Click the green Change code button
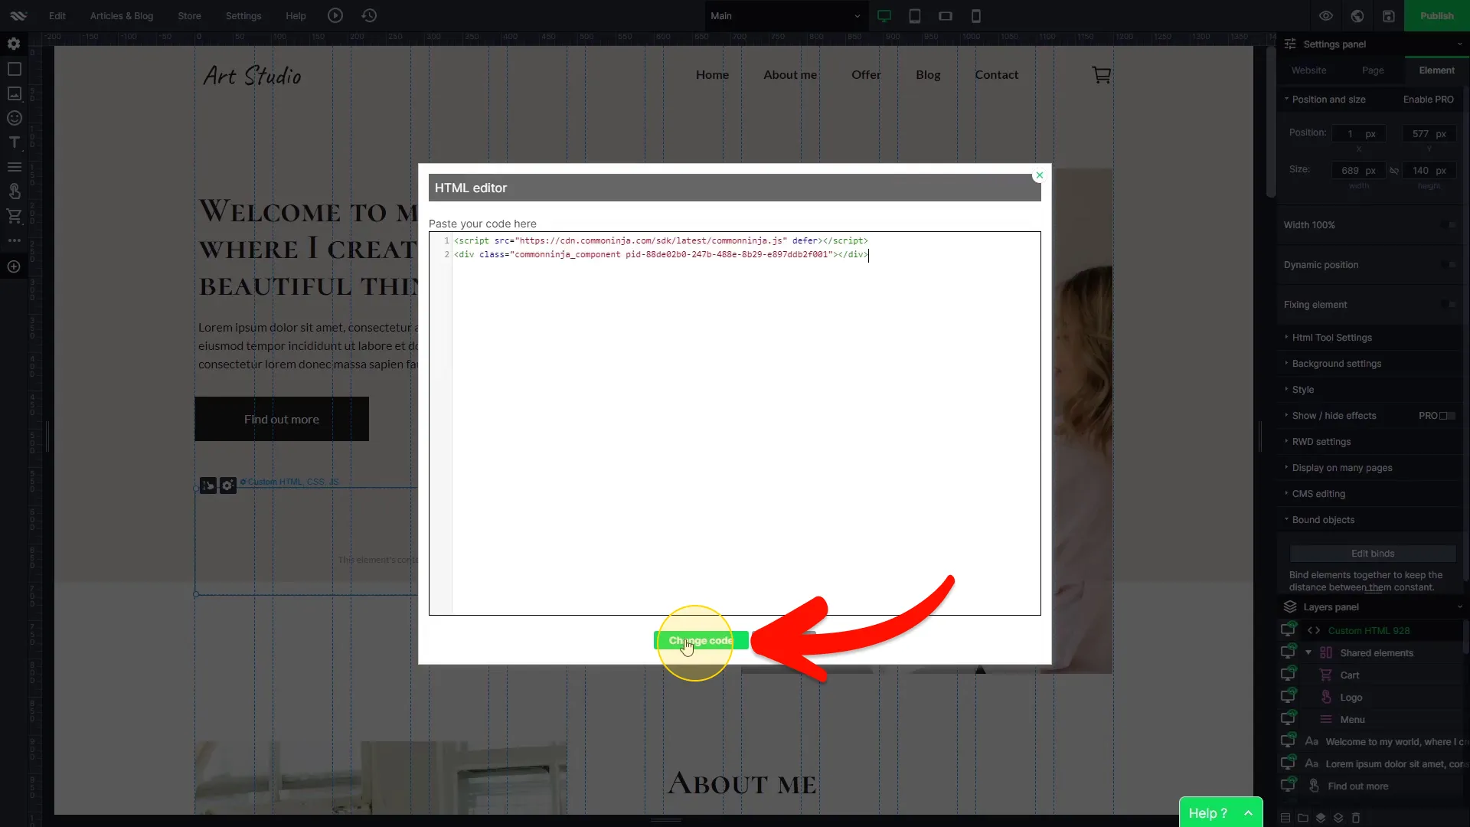 click(701, 641)
